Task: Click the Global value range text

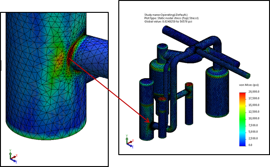Action: point(168,22)
